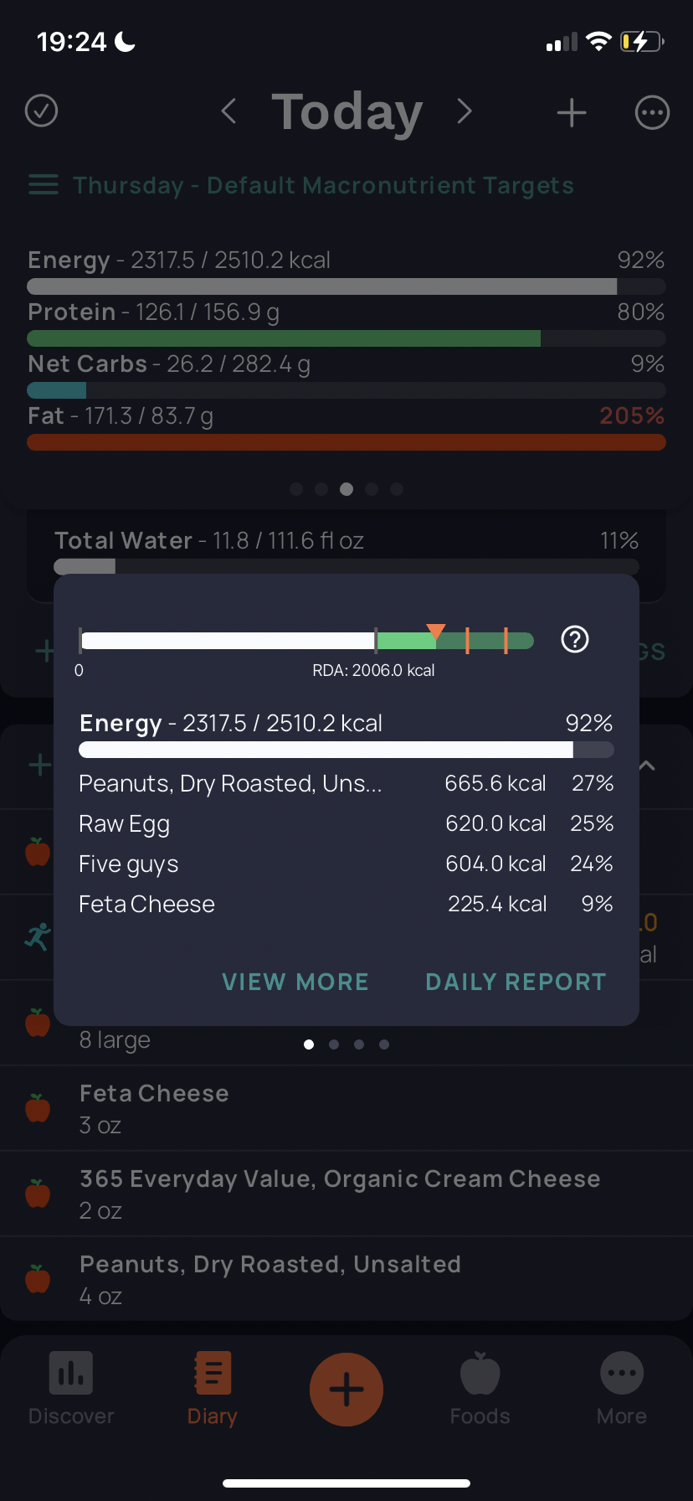This screenshot has width=693, height=1501.
Task: Open the Discover tab
Action: 71,1389
